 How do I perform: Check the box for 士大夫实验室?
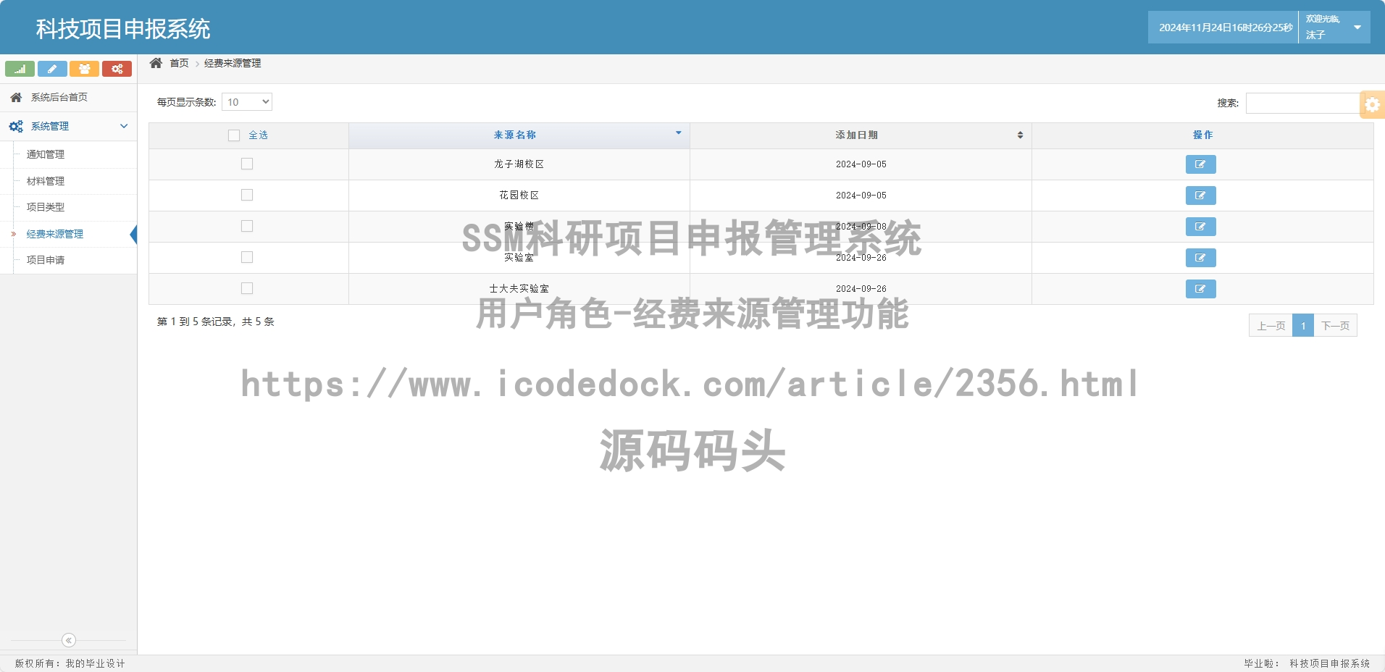(247, 288)
